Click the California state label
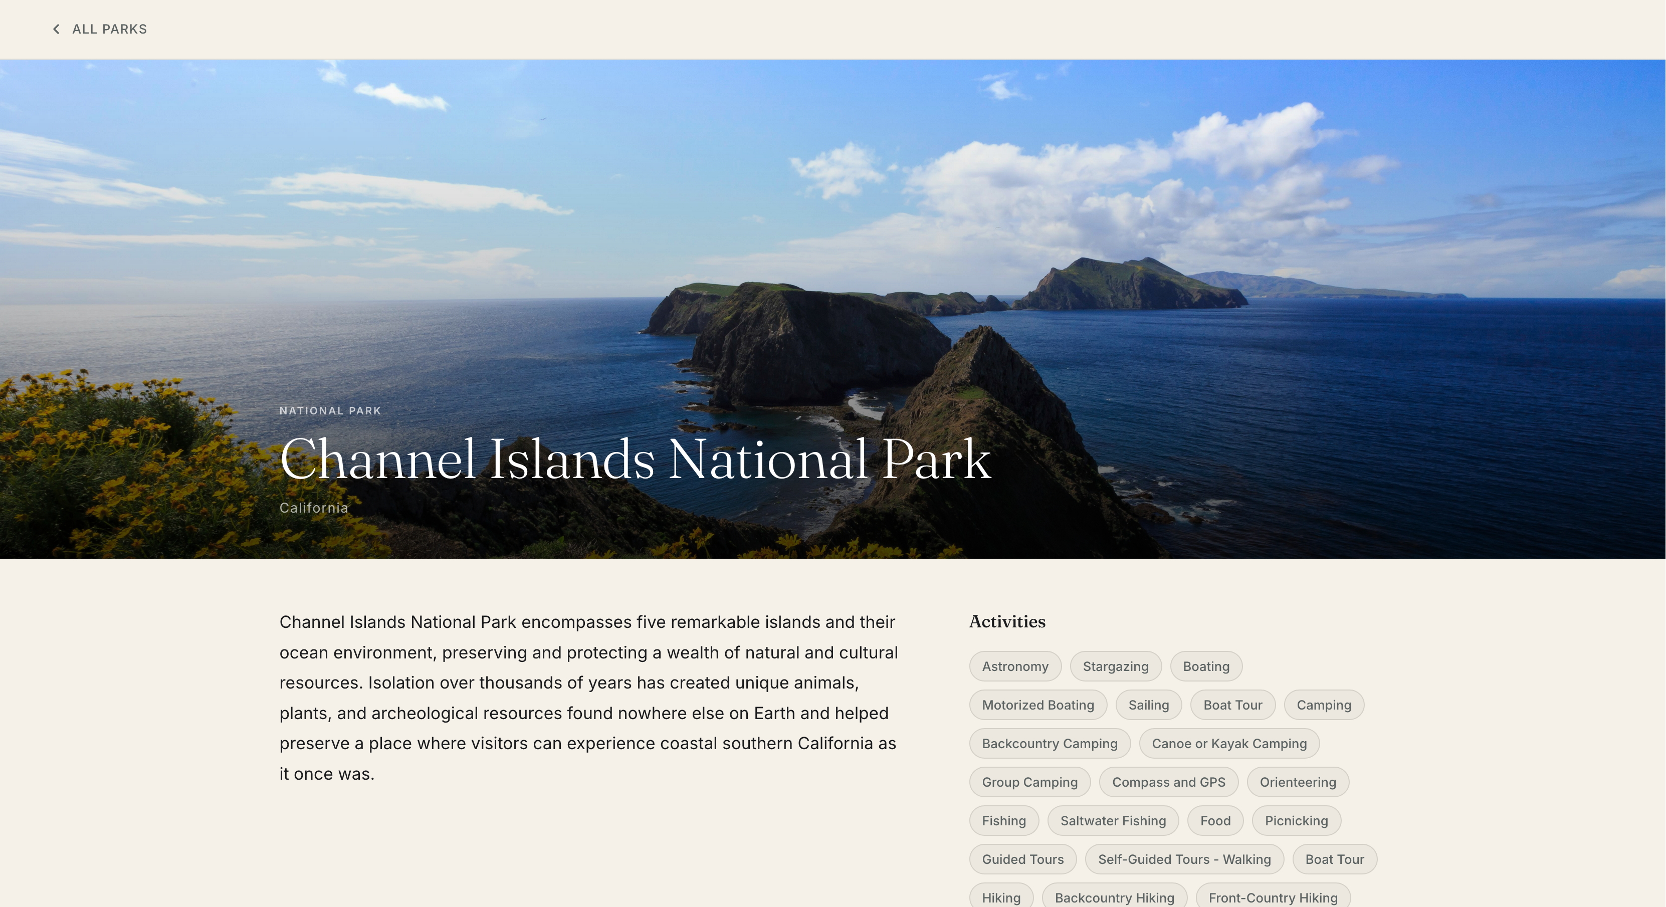The image size is (1666, 907). coord(314,508)
